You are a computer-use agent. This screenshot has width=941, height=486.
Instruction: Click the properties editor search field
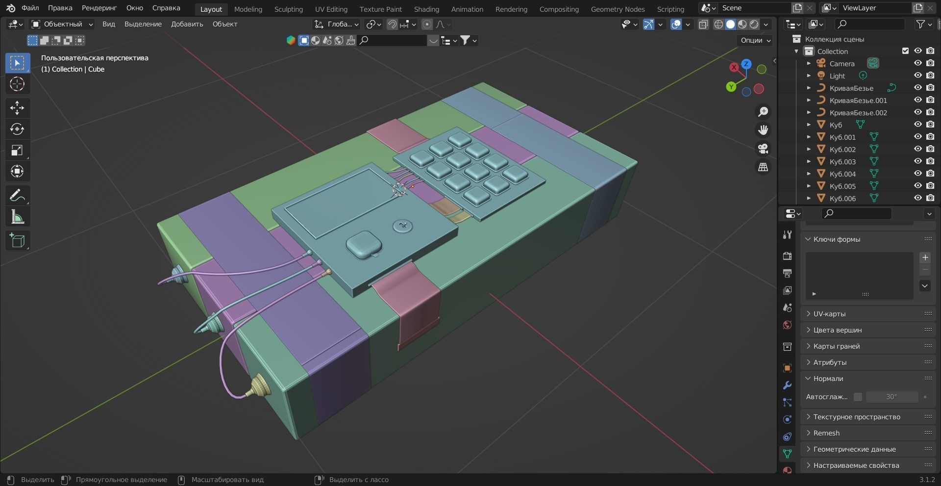856,213
